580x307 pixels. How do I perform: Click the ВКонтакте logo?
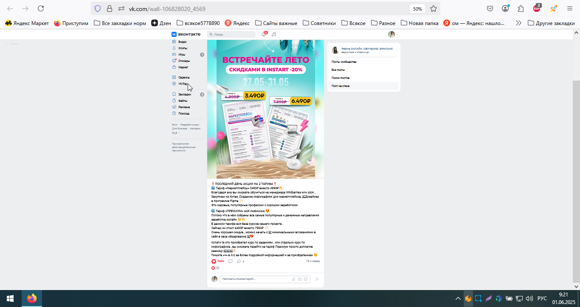(x=186, y=34)
